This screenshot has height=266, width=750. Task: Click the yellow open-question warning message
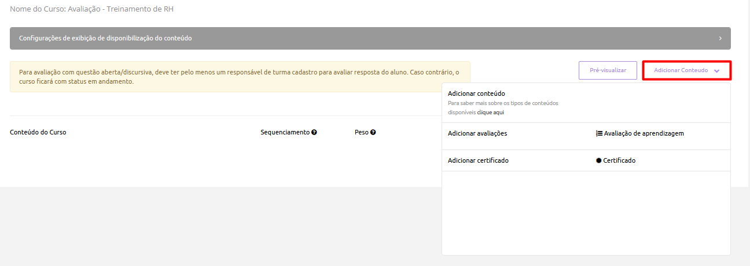click(x=240, y=77)
